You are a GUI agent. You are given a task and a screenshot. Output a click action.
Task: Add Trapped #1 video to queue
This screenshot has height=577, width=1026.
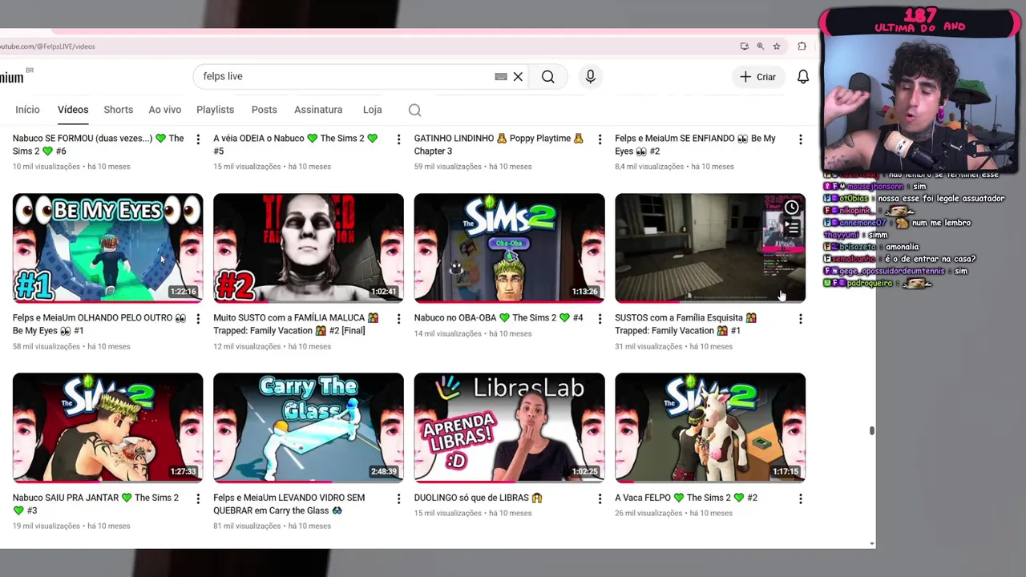pyautogui.click(x=791, y=228)
